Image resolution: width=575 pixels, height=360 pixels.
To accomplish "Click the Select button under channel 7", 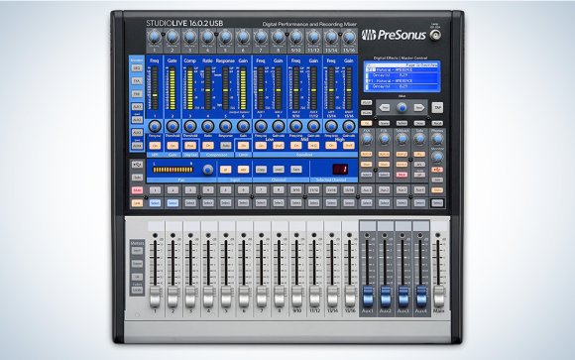I will (x=261, y=203).
